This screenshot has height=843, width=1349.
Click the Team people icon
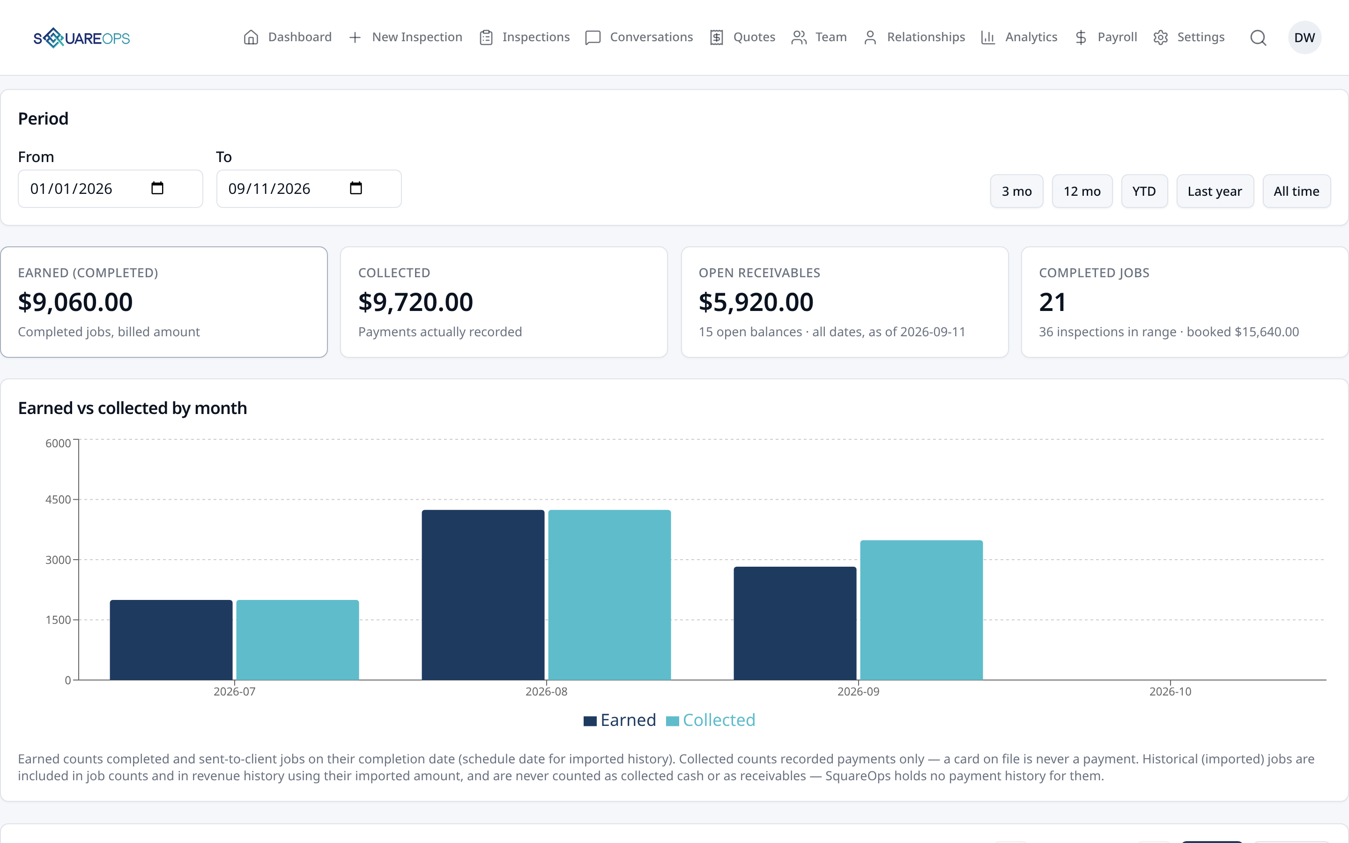pyautogui.click(x=799, y=37)
